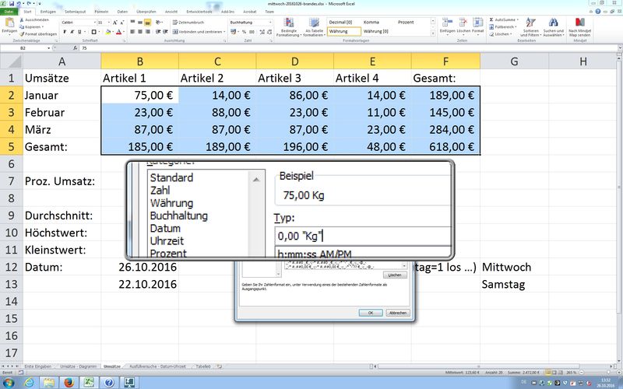Click the Löschen button in dialog
Screen dimensions: 623x389
tap(394, 275)
